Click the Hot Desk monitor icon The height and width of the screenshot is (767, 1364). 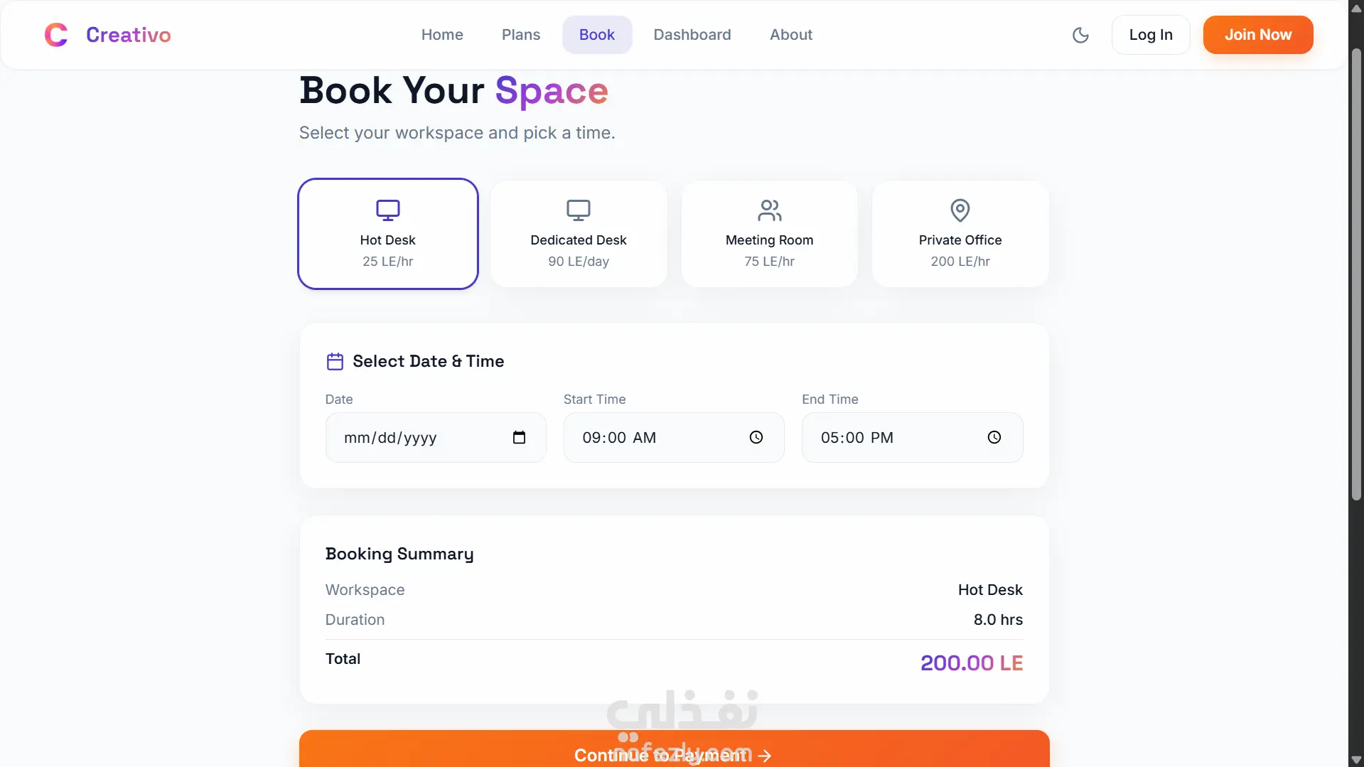tap(388, 210)
